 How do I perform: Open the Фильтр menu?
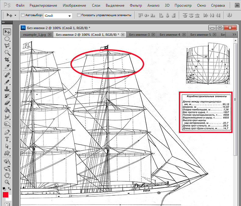pos(136,5)
